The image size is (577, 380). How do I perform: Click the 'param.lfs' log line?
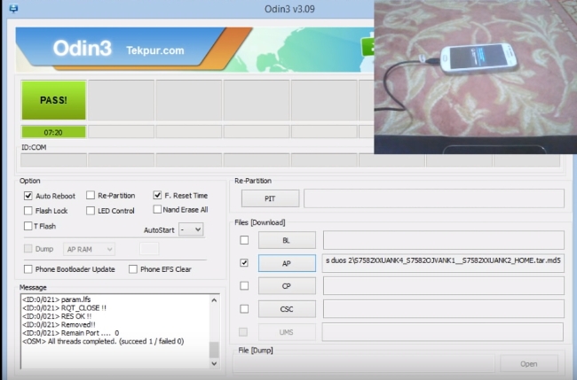56,299
